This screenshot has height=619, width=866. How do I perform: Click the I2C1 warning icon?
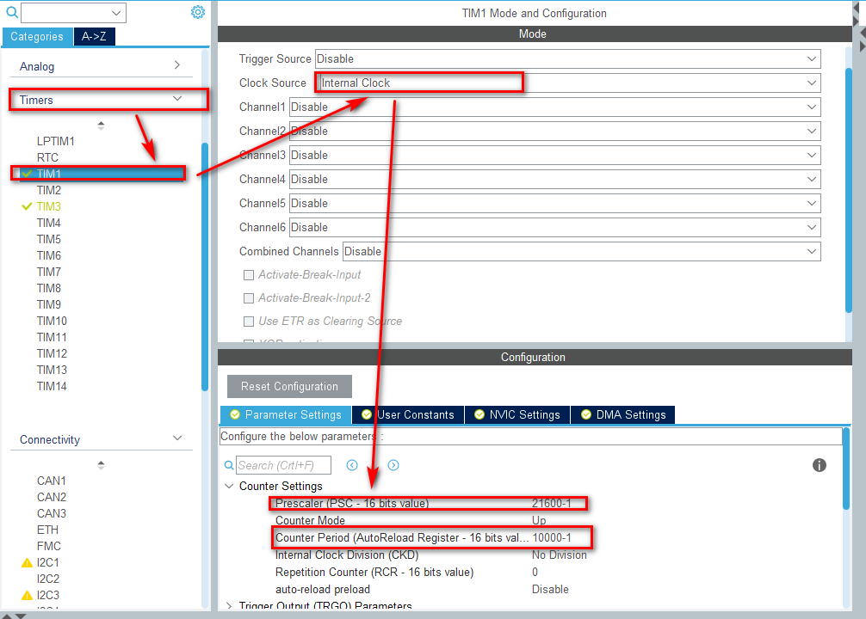[27, 563]
